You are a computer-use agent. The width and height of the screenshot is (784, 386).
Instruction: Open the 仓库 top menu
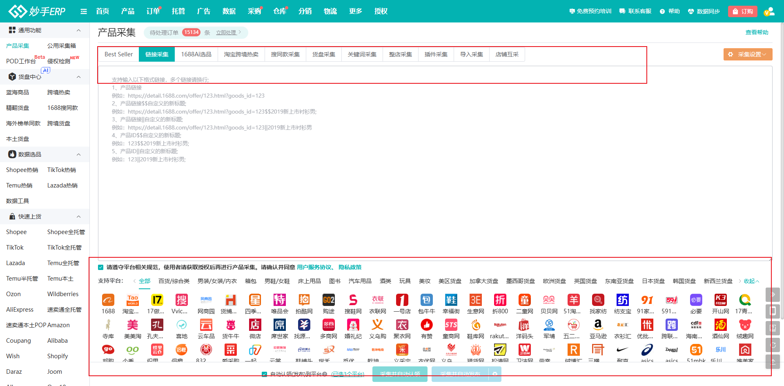(x=280, y=11)
